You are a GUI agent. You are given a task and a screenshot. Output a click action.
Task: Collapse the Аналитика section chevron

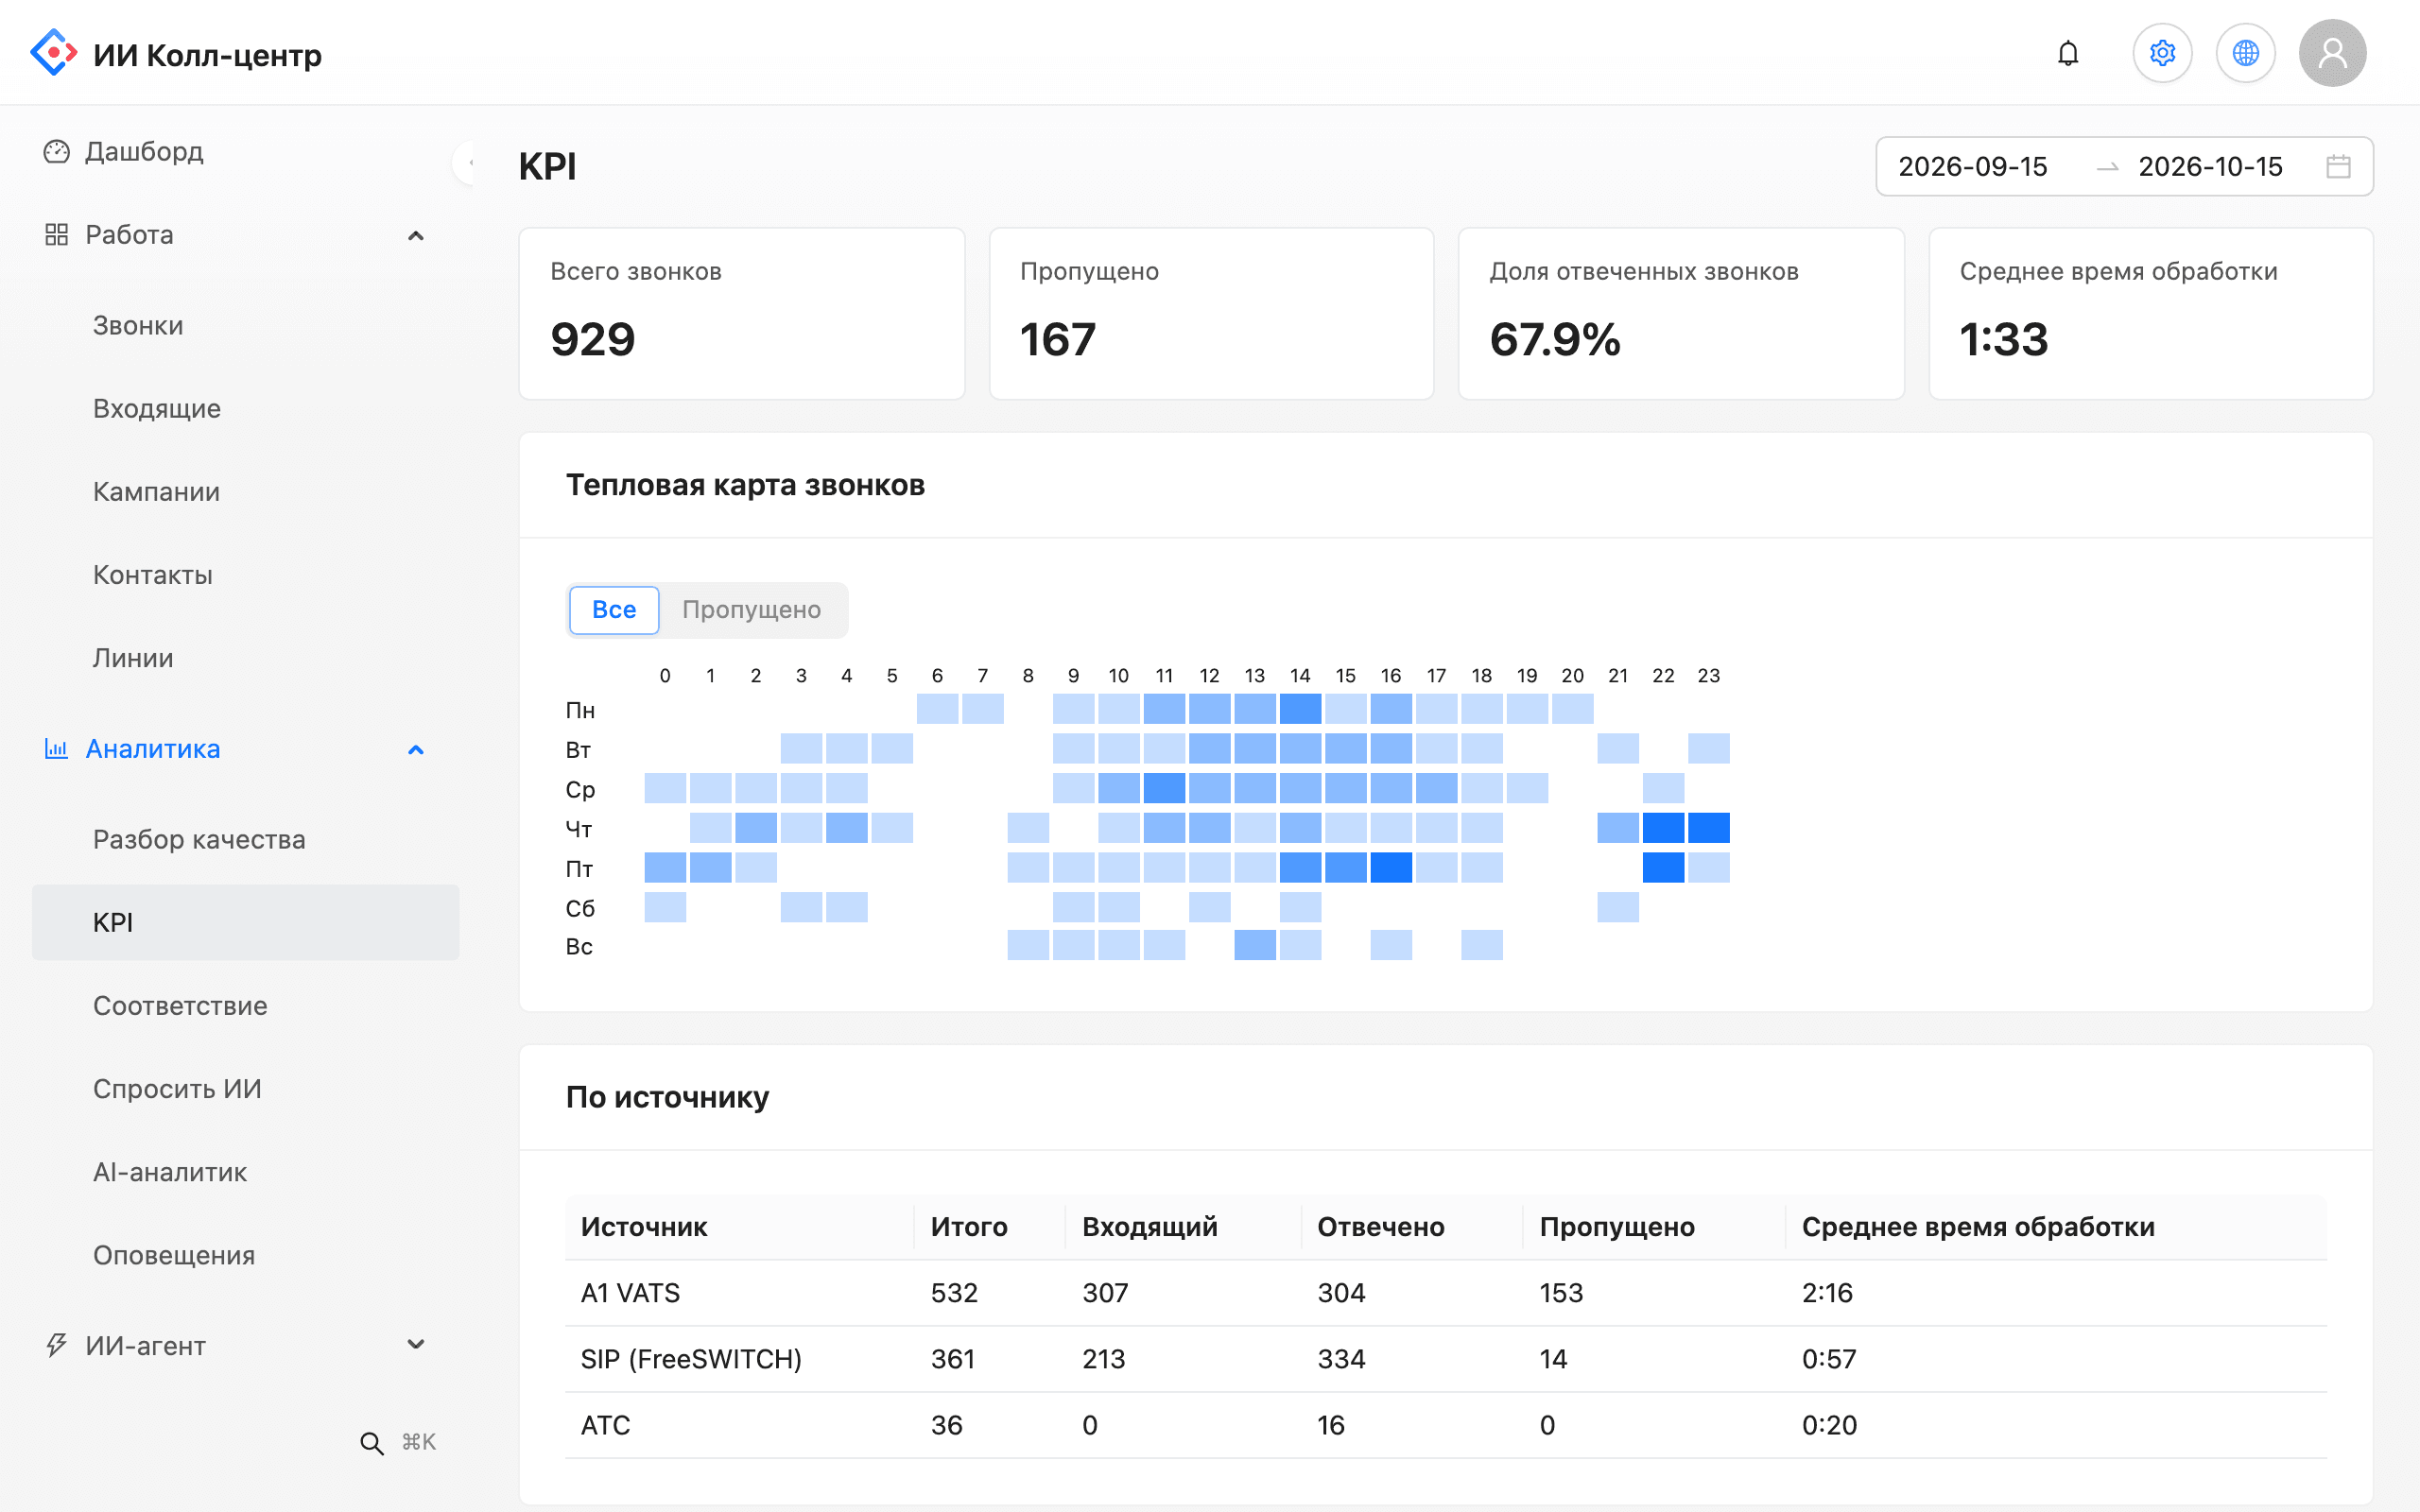(x=416, y=749)
